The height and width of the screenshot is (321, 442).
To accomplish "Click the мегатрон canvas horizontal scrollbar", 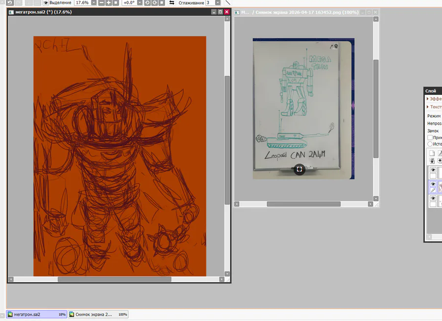I will 114,279.
